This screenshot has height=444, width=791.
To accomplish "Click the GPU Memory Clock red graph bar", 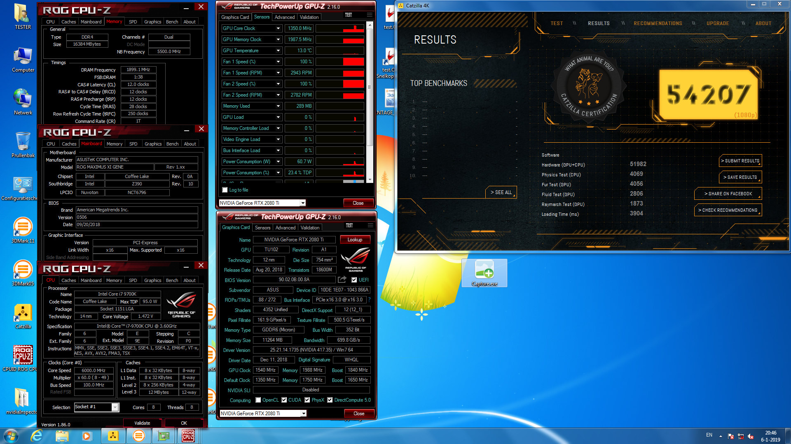I will [x=353, y=41].
